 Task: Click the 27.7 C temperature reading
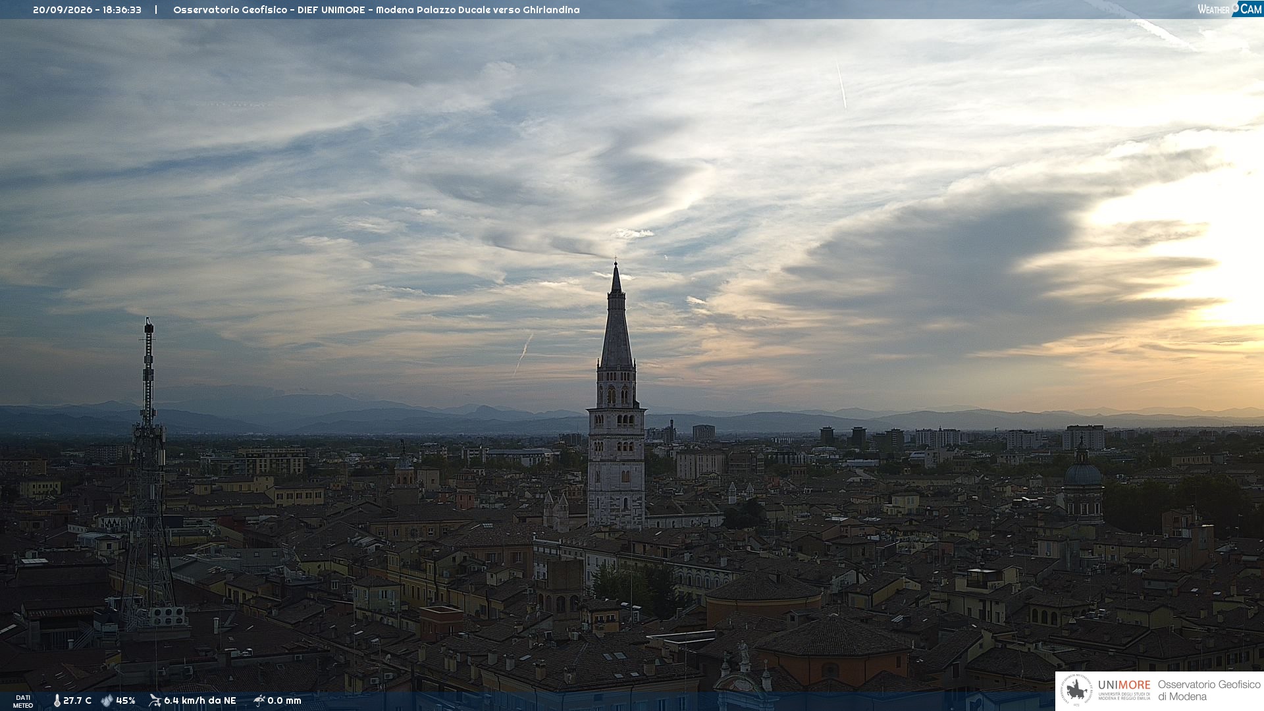[77, 701]
